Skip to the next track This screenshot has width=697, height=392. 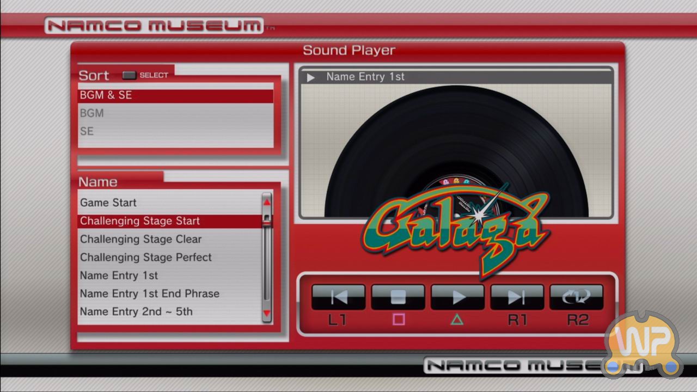pos(517,297)
